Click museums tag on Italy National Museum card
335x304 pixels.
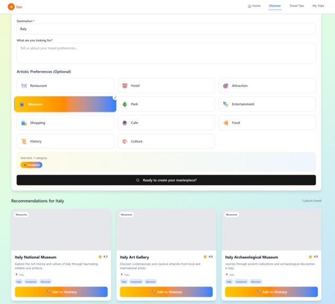point(31,282)
